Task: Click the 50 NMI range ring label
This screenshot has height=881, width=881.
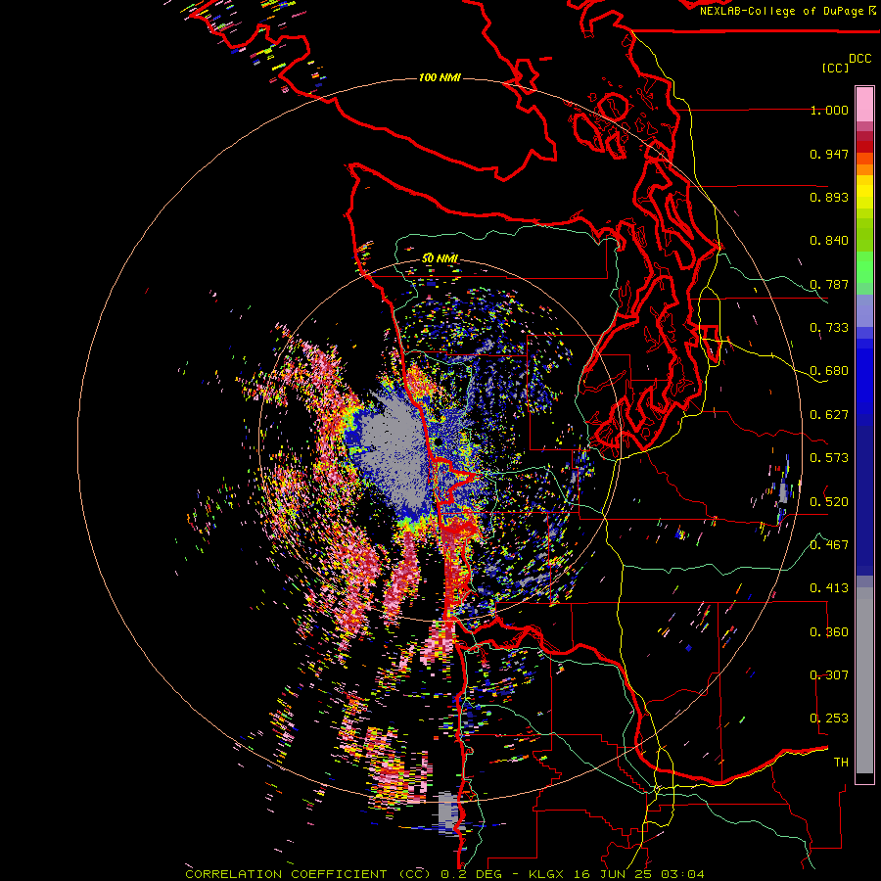Action: (x=440, y=258)
